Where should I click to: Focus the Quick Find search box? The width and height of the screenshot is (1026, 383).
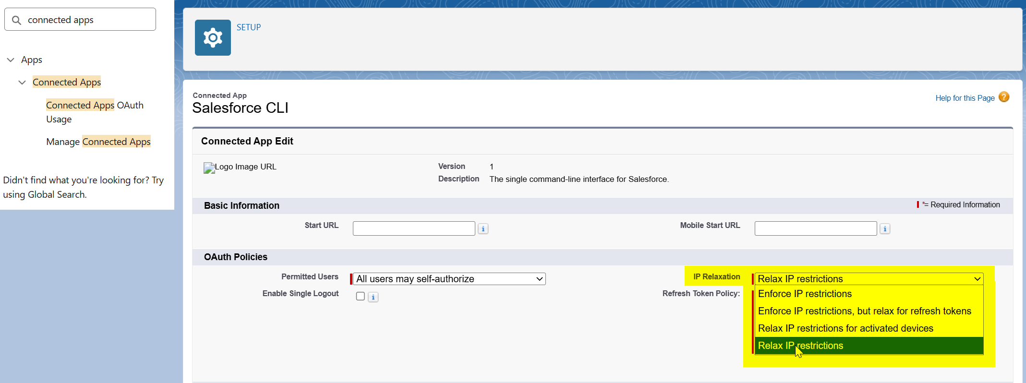pos(80,20)
